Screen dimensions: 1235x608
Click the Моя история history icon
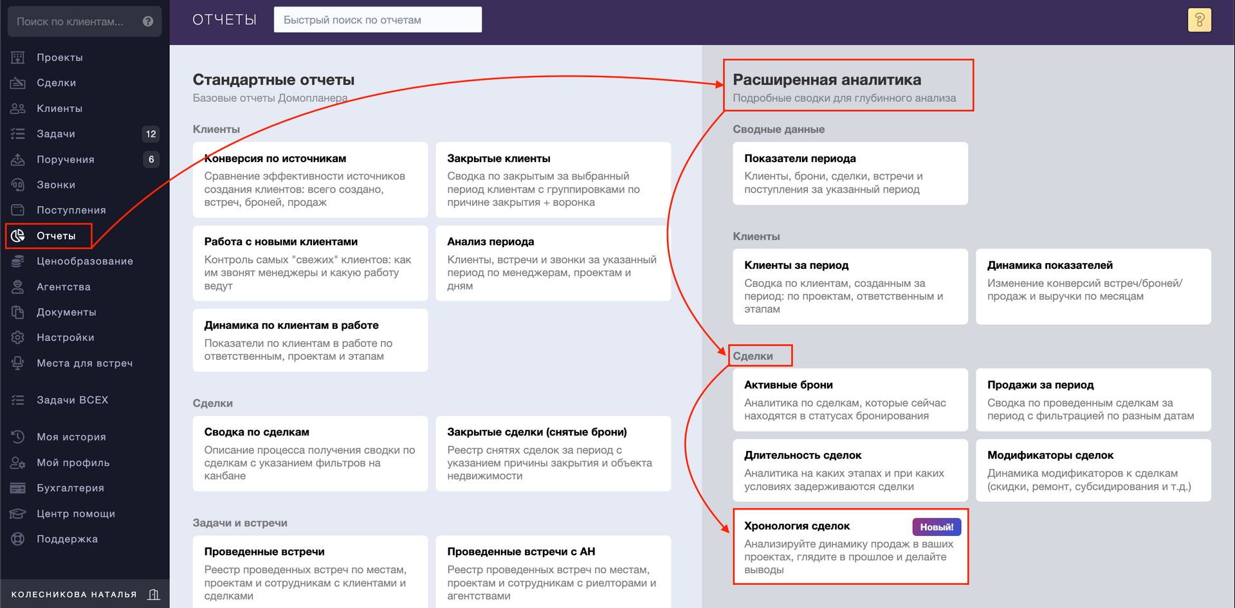click(x=18, y=437)
